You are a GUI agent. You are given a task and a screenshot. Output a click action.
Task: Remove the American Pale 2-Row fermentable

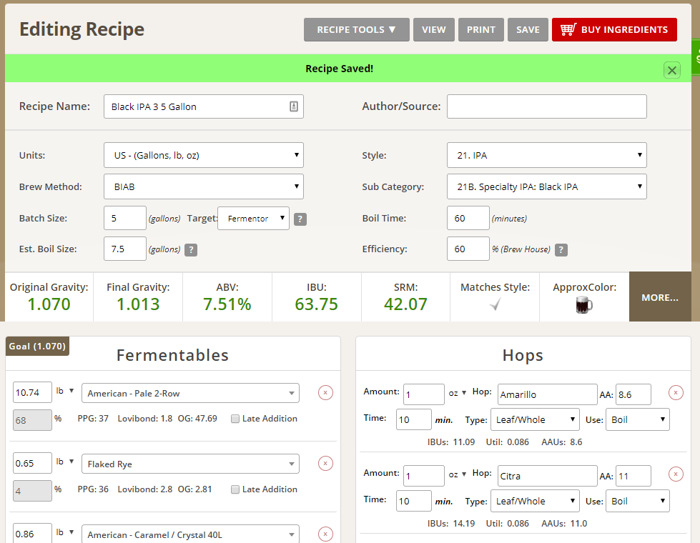click(x=325, y=392)
